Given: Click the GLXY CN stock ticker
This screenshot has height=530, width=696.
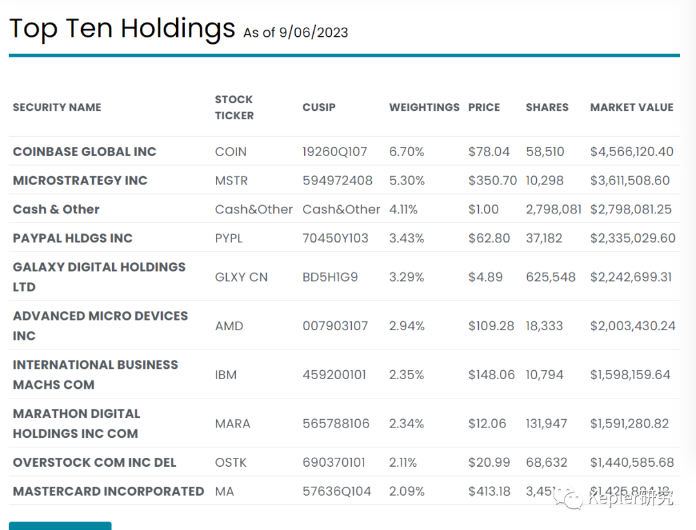Looking at the screenshot, I should point(242,277).
